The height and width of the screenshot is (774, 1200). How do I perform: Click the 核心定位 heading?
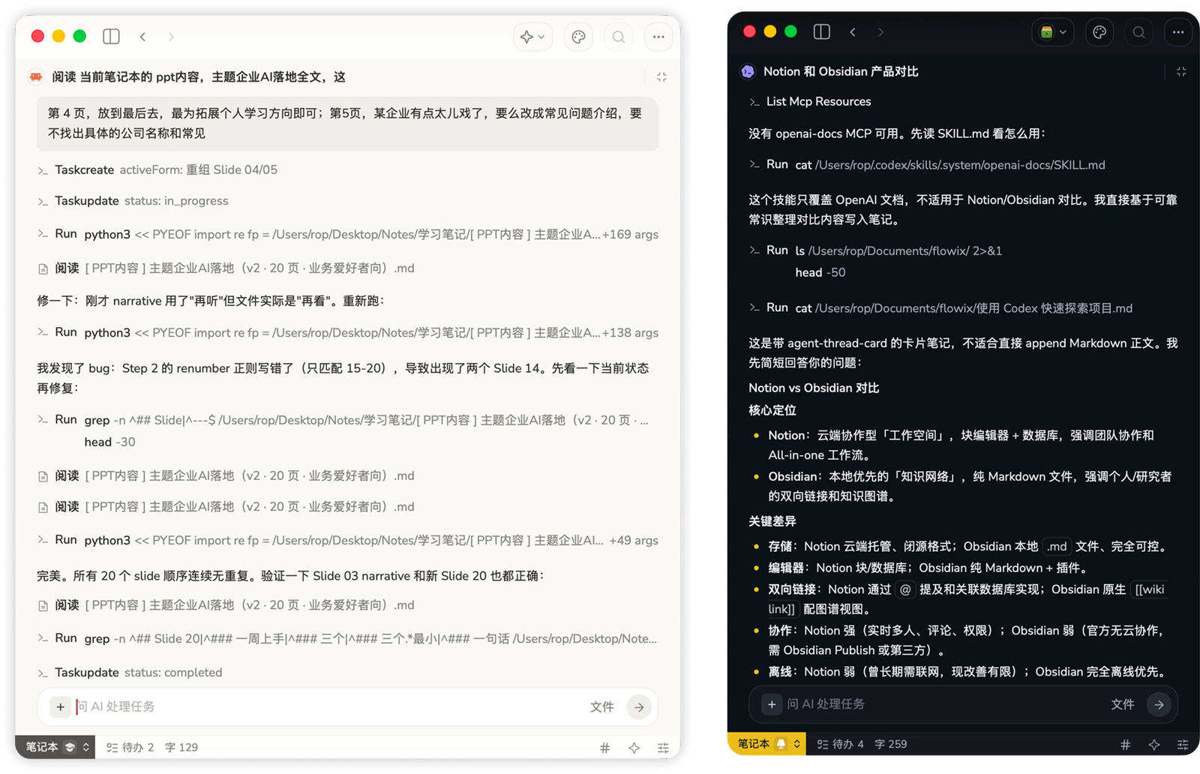(772, 410)
